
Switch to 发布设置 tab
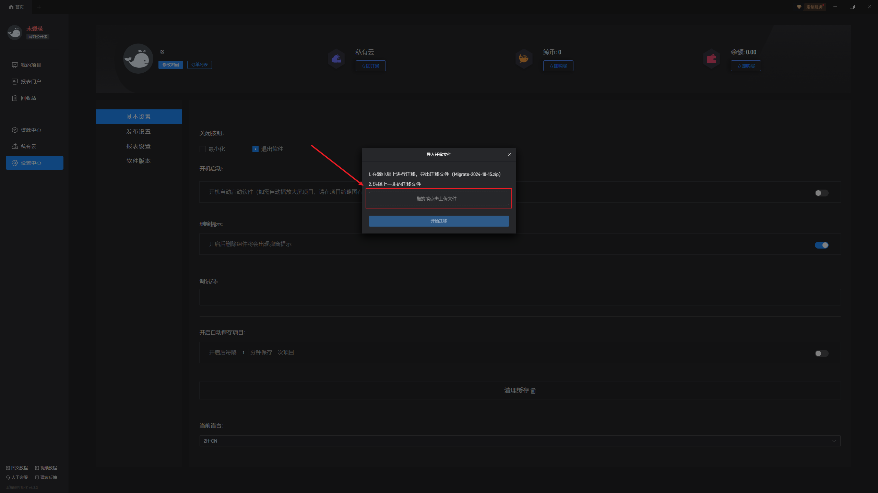pyautogui.click(x=139, y=132)
